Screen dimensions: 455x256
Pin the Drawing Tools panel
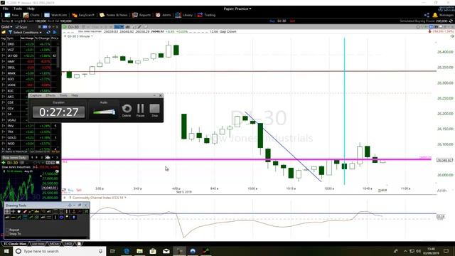[80, 206]
